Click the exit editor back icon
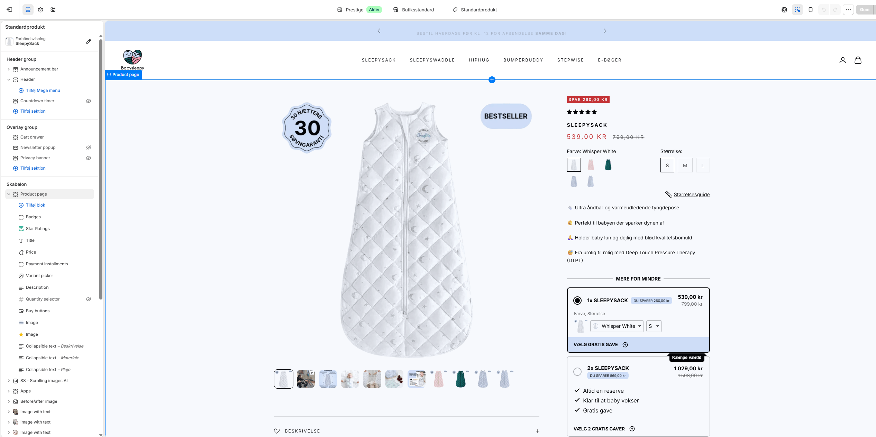Image resolution: width=876 pixels, height=437 pixels. coord(9,10)
